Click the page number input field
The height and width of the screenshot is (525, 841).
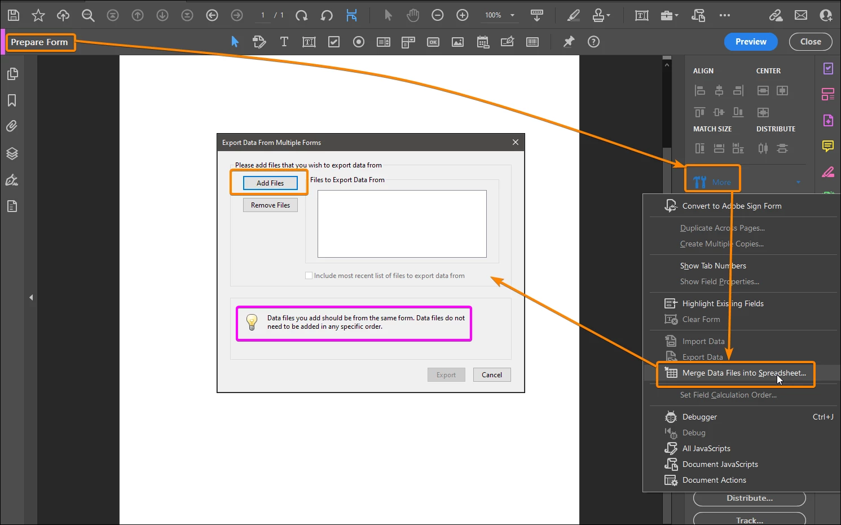tap(263, 15)
